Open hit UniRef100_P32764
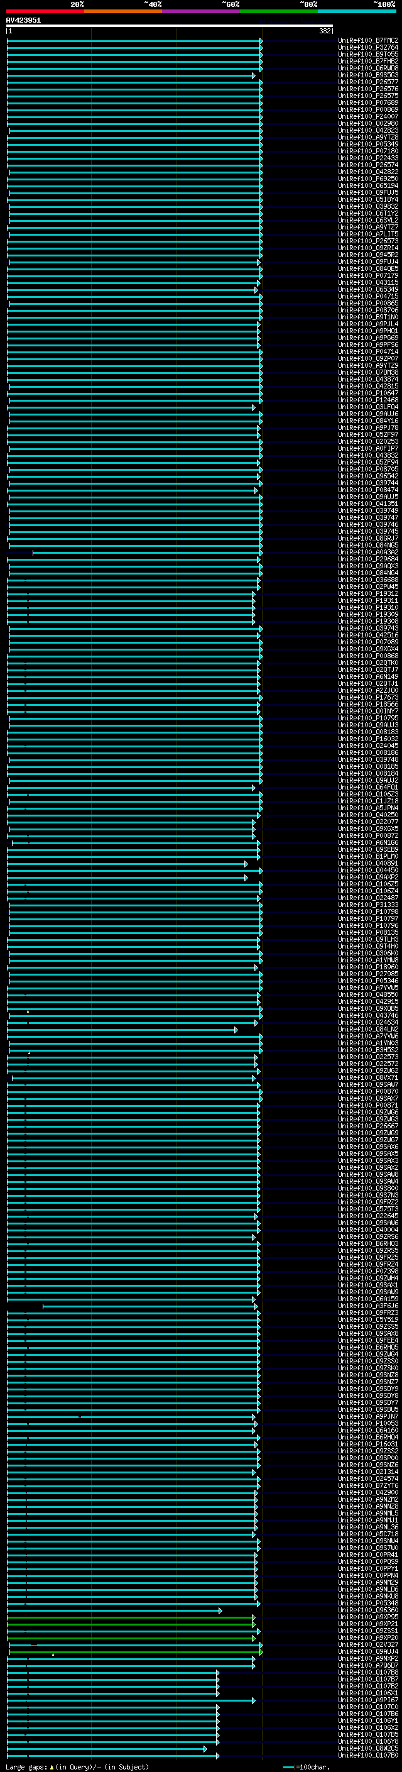The height and width of the screenshot is (1772, 402). point(368,48)
